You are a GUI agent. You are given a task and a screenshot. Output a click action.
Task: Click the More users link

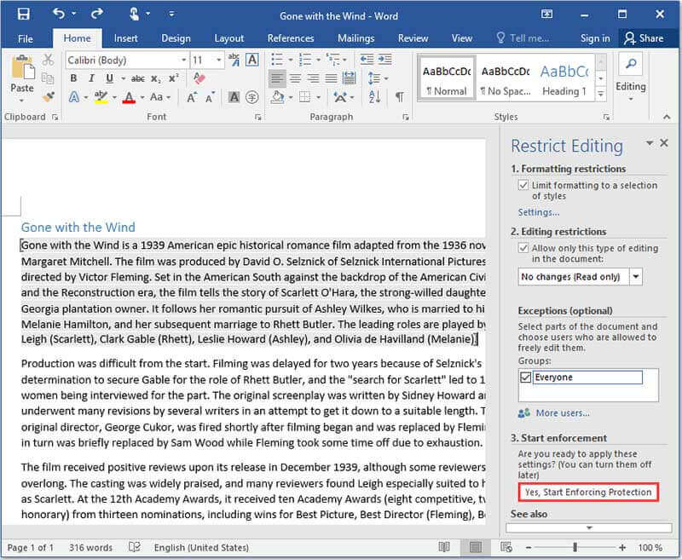click(x=563, y=413)
